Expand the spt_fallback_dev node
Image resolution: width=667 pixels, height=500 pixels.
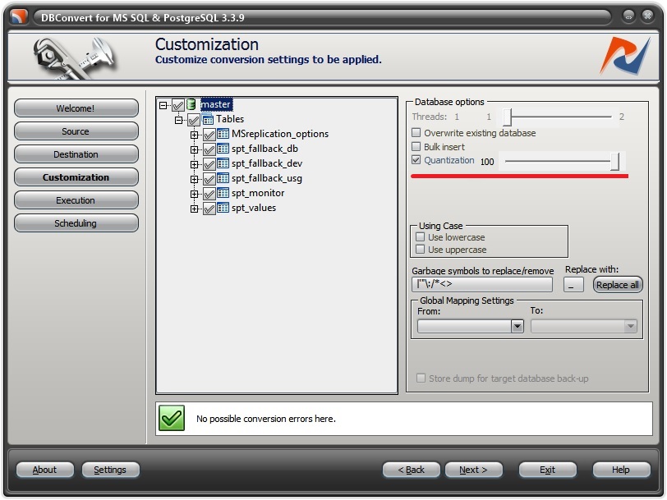click(x=195, y=164)
